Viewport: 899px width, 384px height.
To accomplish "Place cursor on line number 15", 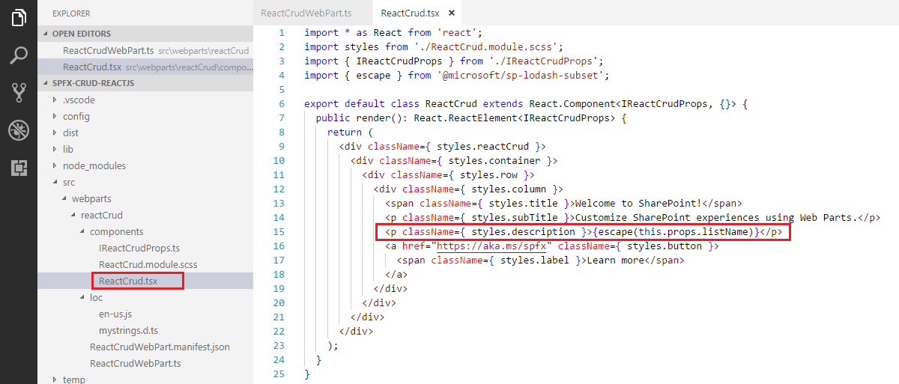I will point(279,232).
